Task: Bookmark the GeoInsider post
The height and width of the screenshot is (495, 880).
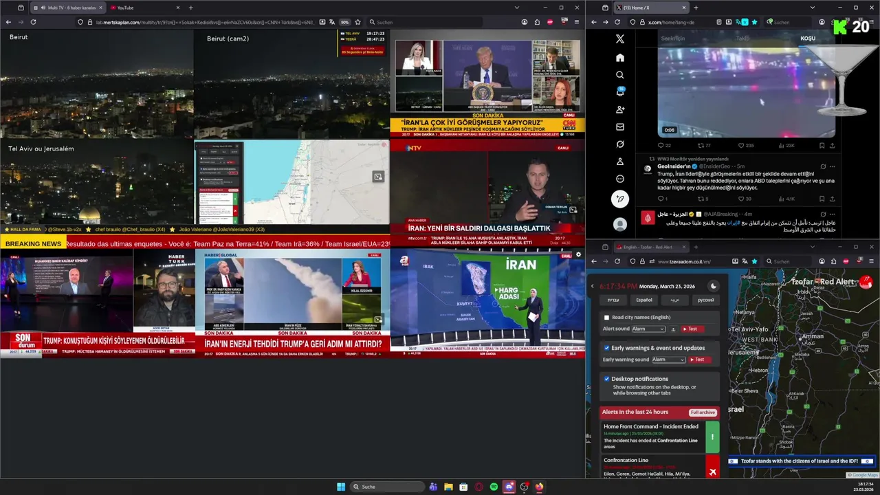Action: pos(822,199)
